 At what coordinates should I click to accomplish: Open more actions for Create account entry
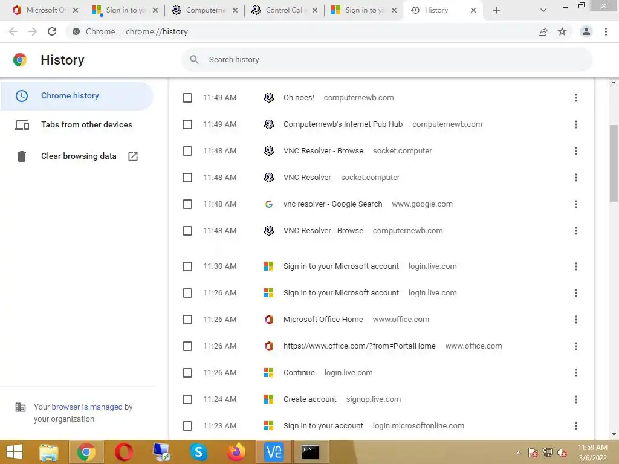[576, 399]
